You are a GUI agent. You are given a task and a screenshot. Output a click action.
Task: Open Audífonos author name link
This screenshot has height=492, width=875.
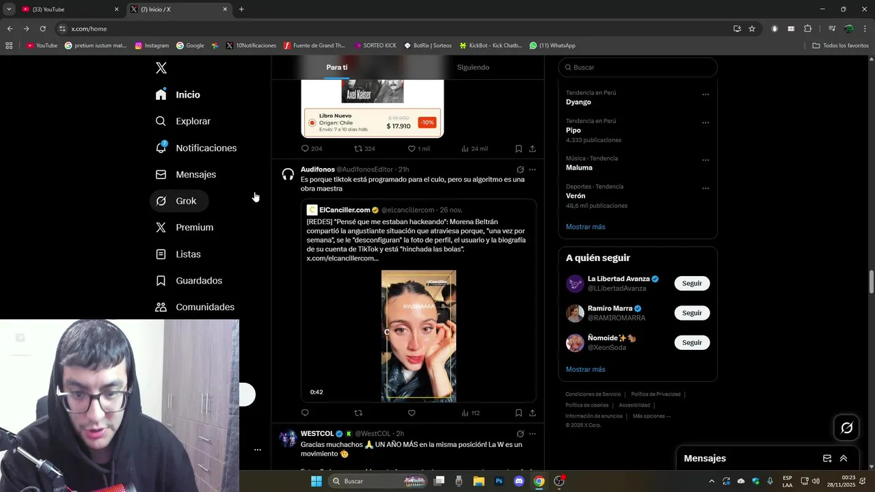(318, 169)
